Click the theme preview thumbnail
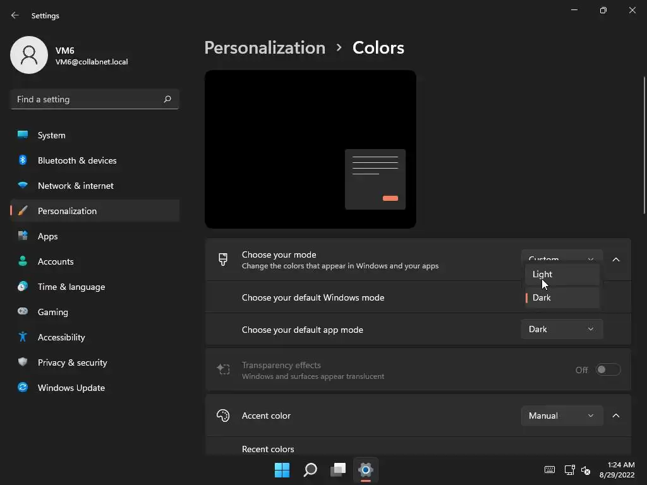The height and width of the screenshot is (485, 647). (x=310, y=149)
